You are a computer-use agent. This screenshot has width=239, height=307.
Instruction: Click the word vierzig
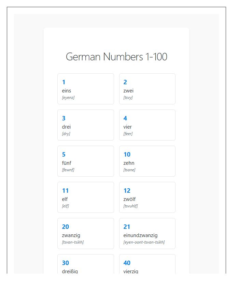pyautogui.click(x=131, y=272)
